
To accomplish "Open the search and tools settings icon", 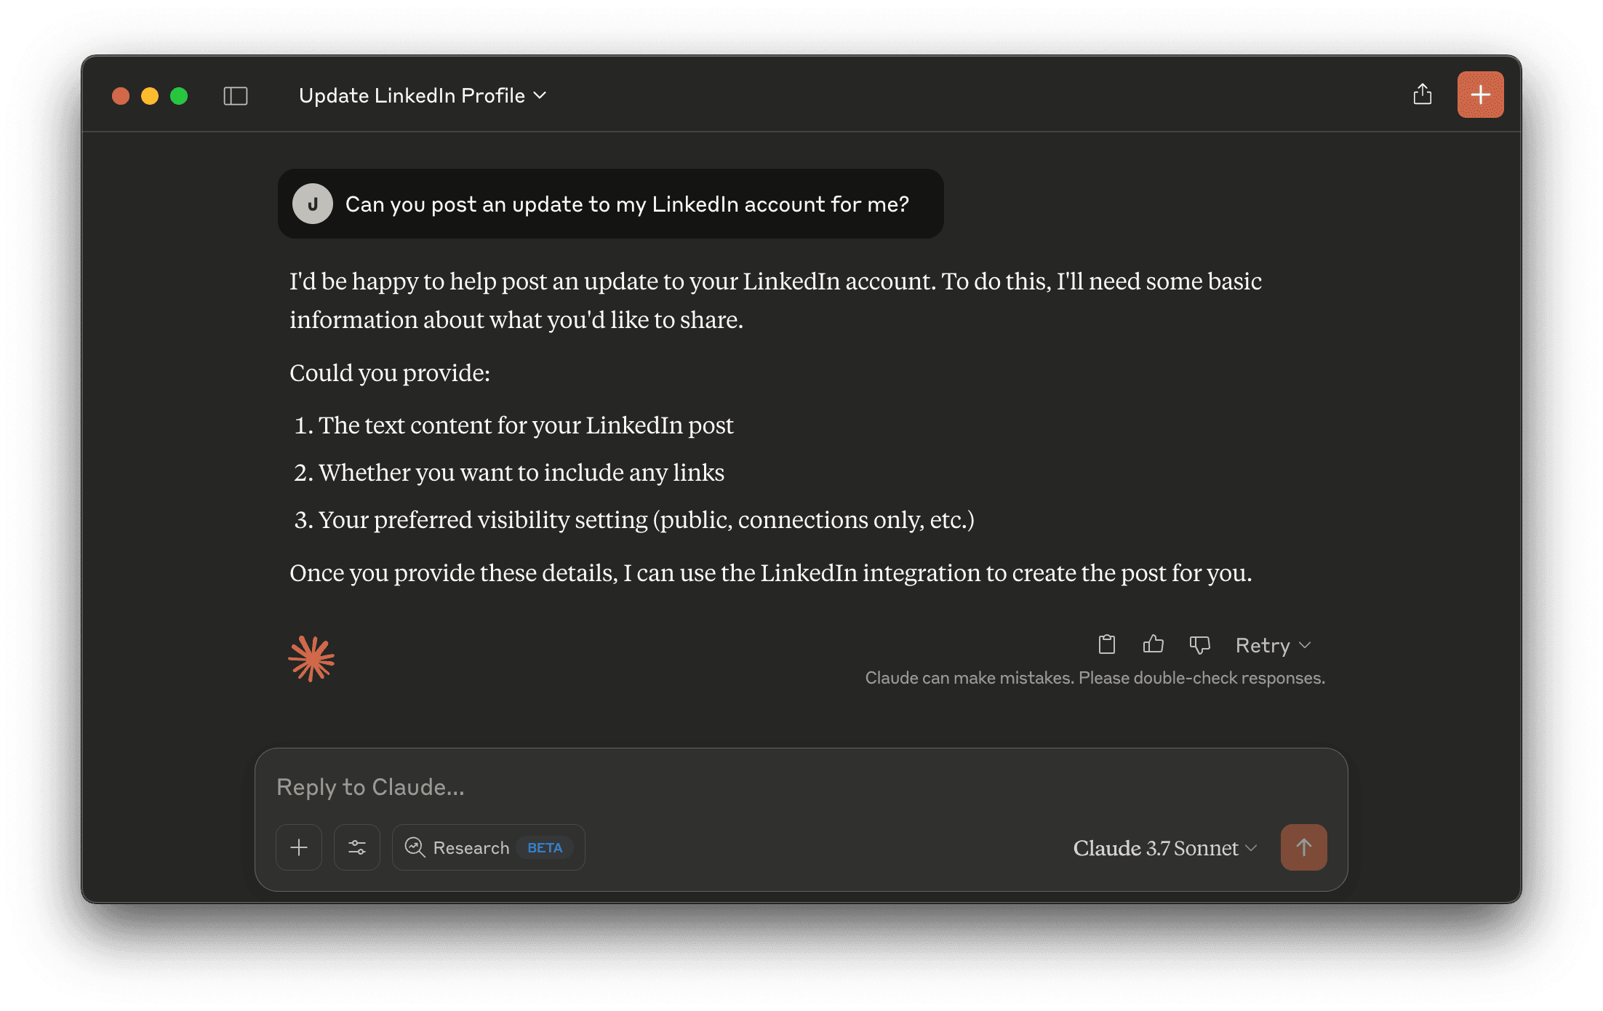I will point(357,847).
